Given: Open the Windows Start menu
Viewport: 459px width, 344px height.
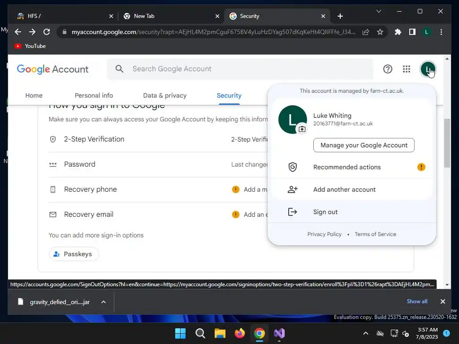Looking at the screenshot, I should pyautogui.click(x=180, y=333).
